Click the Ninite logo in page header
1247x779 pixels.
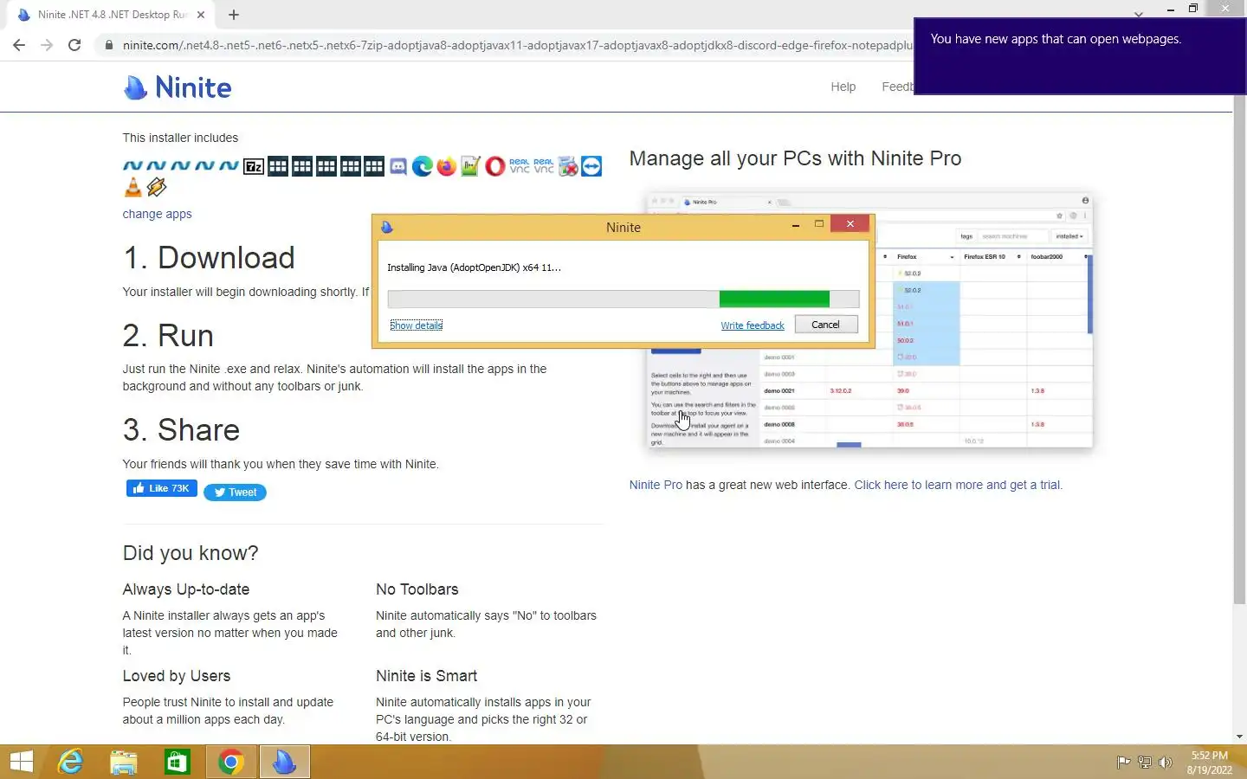tap(178, 87)
